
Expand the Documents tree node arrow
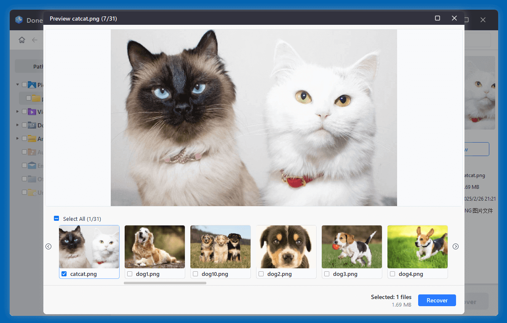(x=18, y=125)
